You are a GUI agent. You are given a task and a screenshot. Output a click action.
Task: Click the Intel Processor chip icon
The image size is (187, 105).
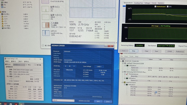pos(125,82)
